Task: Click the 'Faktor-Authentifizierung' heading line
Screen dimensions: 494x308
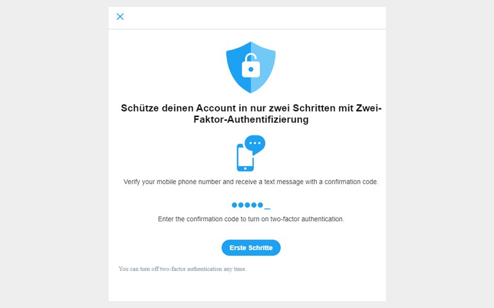Action: [251, 120]
